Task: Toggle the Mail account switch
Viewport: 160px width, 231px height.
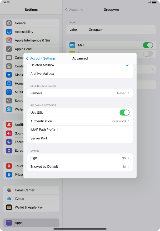Action: pyautogui.click(x=148, y=45)
